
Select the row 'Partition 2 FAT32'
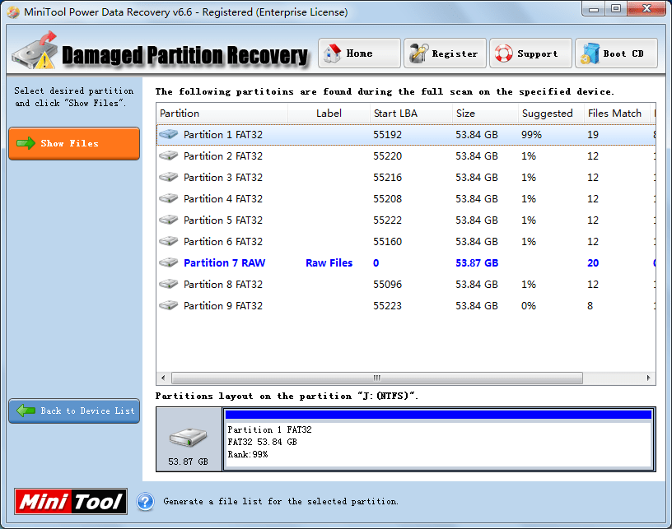click(x=406, y=155)
